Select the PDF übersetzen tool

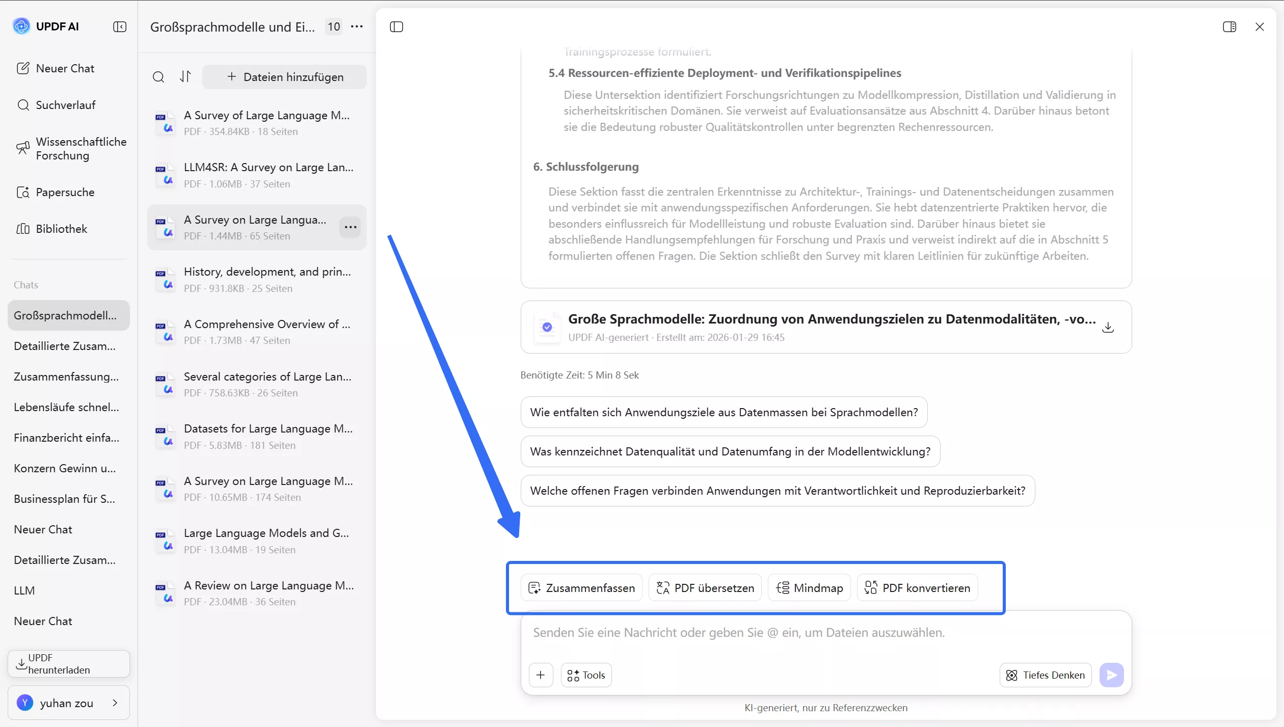click(705, 587)
